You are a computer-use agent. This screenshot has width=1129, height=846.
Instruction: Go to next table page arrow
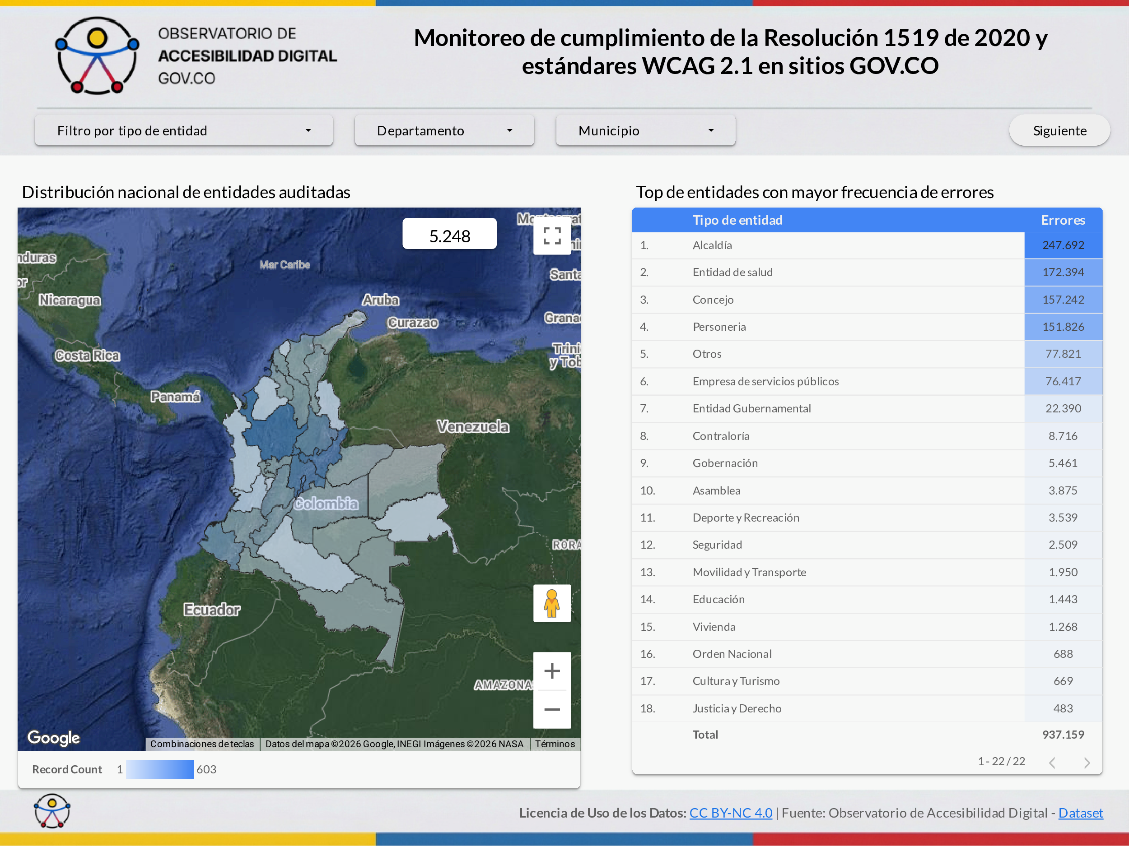click(x=1087, y=763)
